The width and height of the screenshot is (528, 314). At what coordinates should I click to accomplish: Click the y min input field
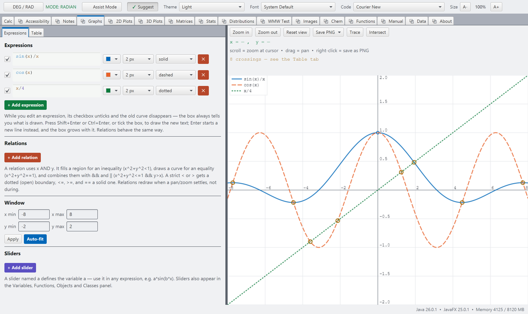tap(34, 227)
